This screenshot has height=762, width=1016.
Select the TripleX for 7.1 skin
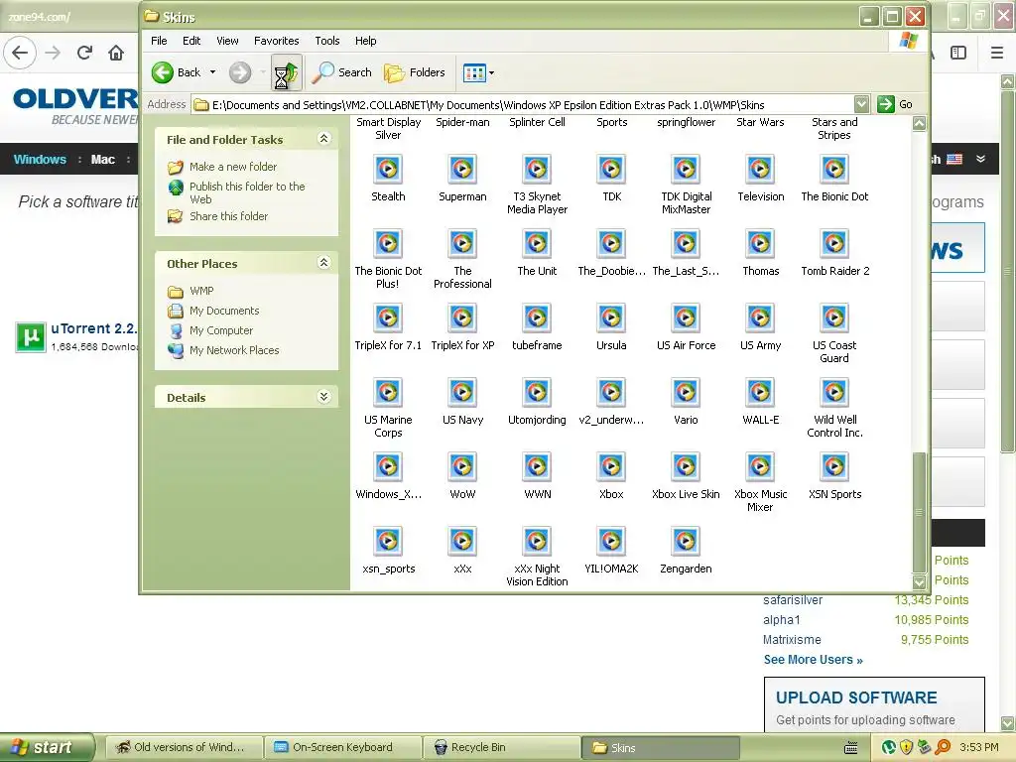(x=388, y=318)
